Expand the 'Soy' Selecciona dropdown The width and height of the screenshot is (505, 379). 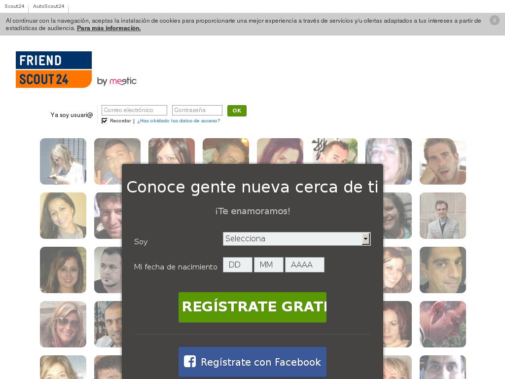pyautogui.click(x=296, y=239)
